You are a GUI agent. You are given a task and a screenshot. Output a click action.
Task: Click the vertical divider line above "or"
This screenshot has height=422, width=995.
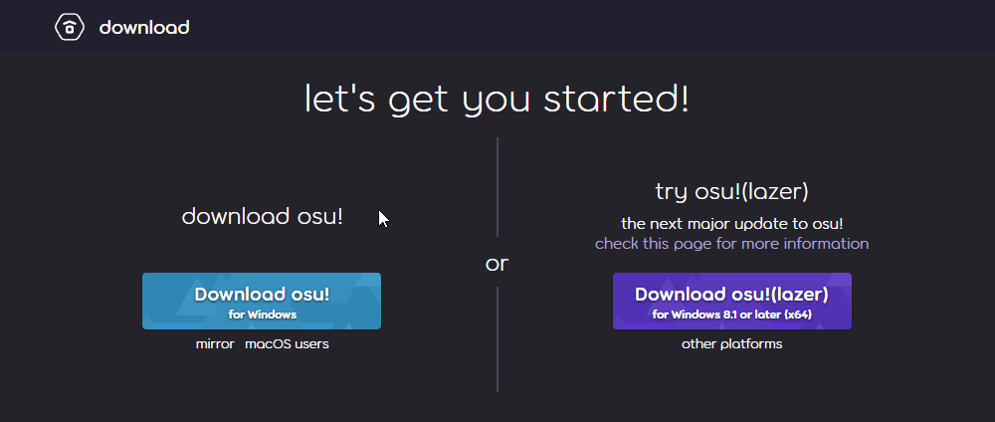[497, 187]
